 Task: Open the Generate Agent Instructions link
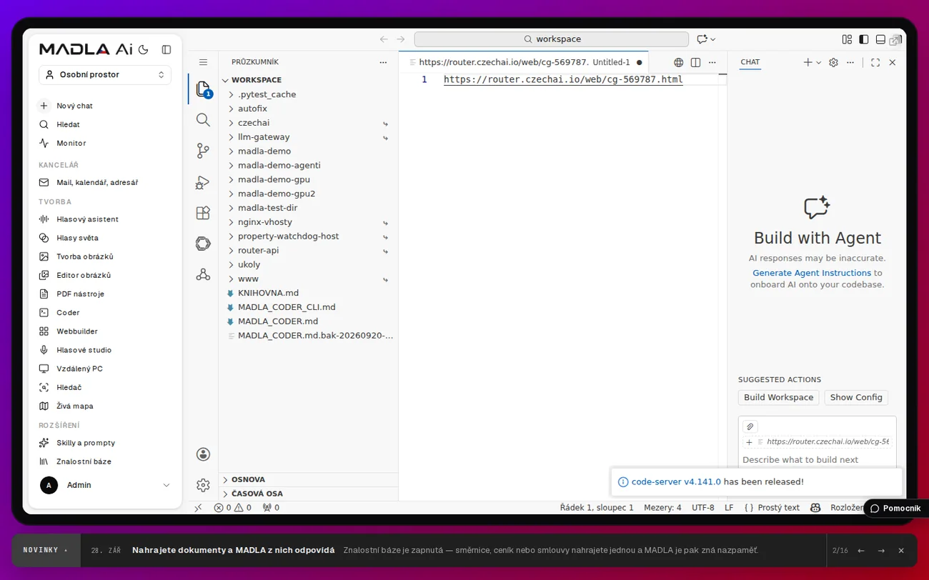[812, 273]
